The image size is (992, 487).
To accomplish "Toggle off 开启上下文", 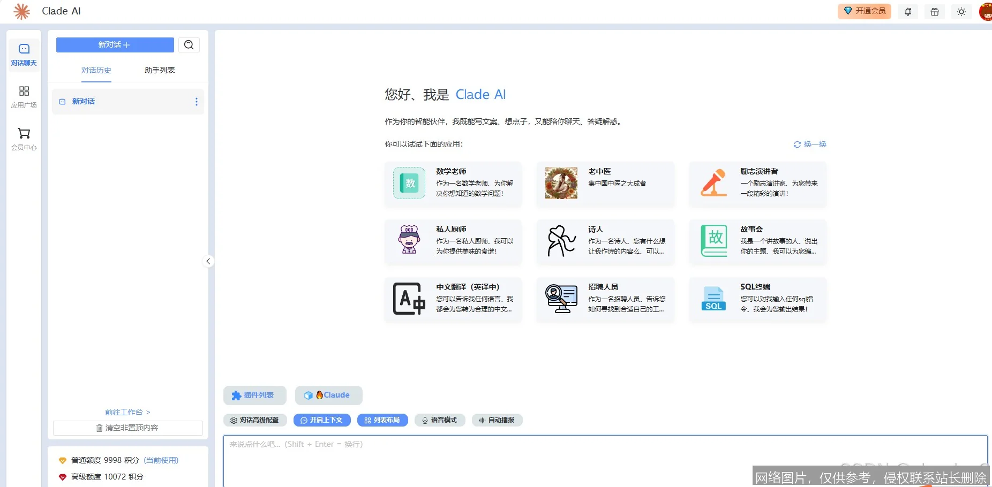I will click(322, 420).
